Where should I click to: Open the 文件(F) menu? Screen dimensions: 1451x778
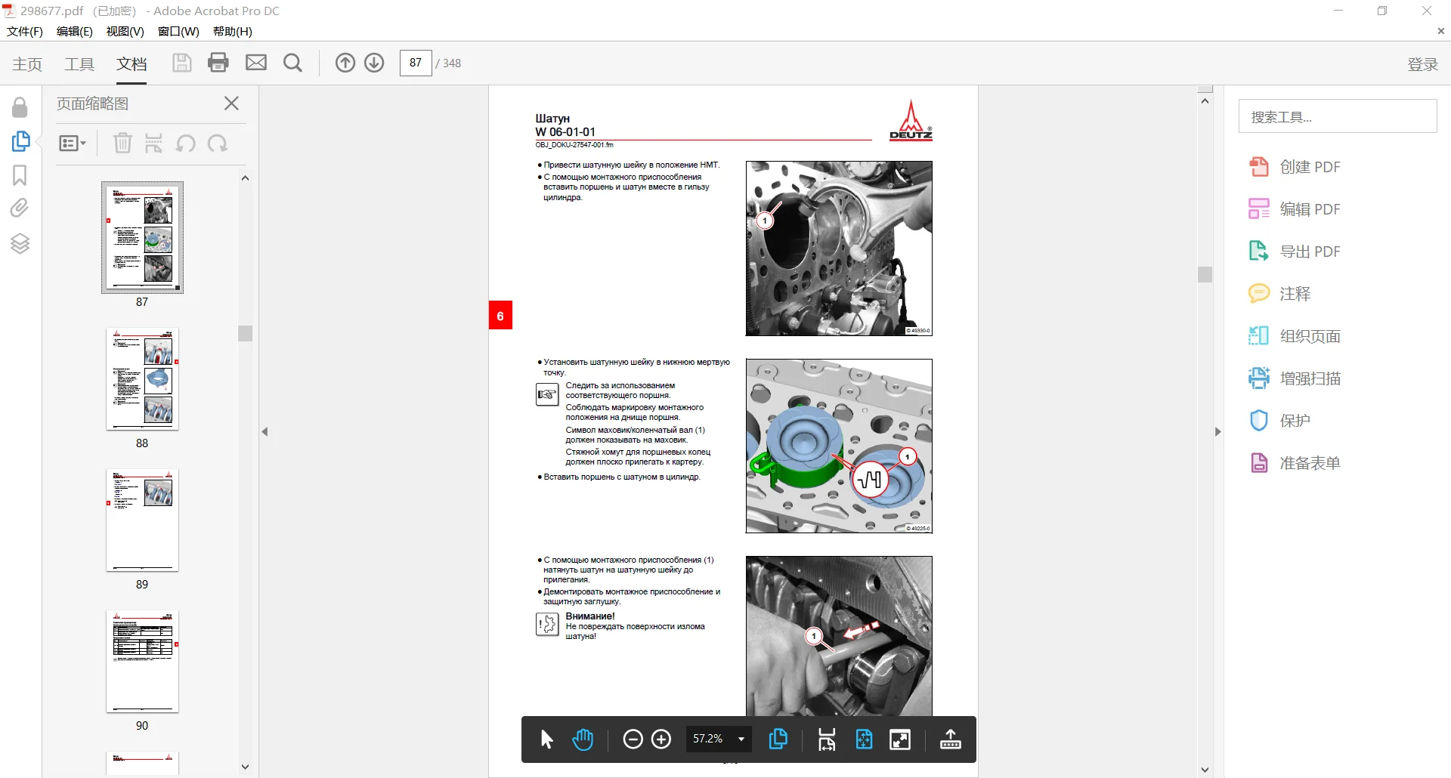pyautogui.click(x=25, y=32)
